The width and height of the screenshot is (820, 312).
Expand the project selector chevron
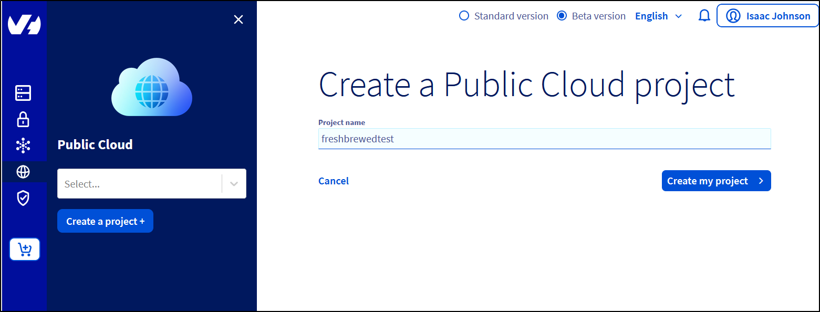(x=234, y=183)
